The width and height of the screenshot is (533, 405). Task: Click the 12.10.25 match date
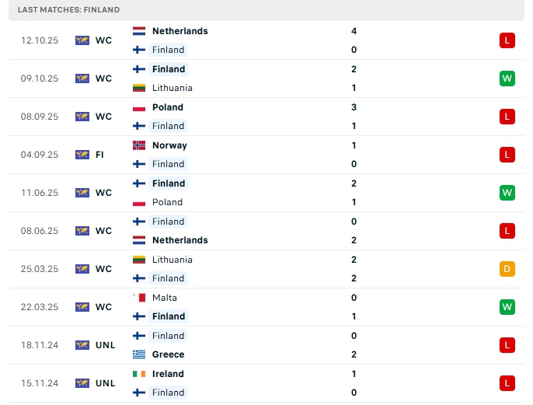click(x=40, y=40)
